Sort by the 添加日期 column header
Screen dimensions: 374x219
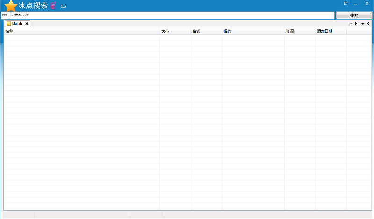(331, 31)
